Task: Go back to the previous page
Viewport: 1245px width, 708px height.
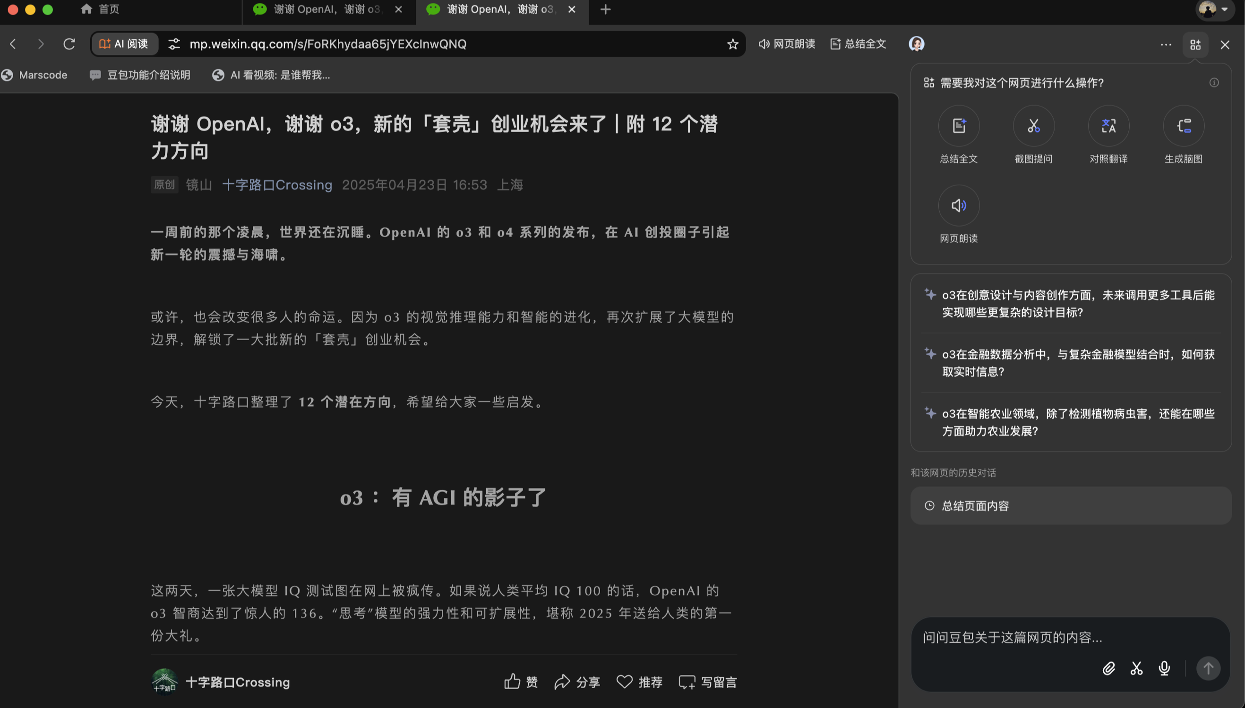Action: 13,44
